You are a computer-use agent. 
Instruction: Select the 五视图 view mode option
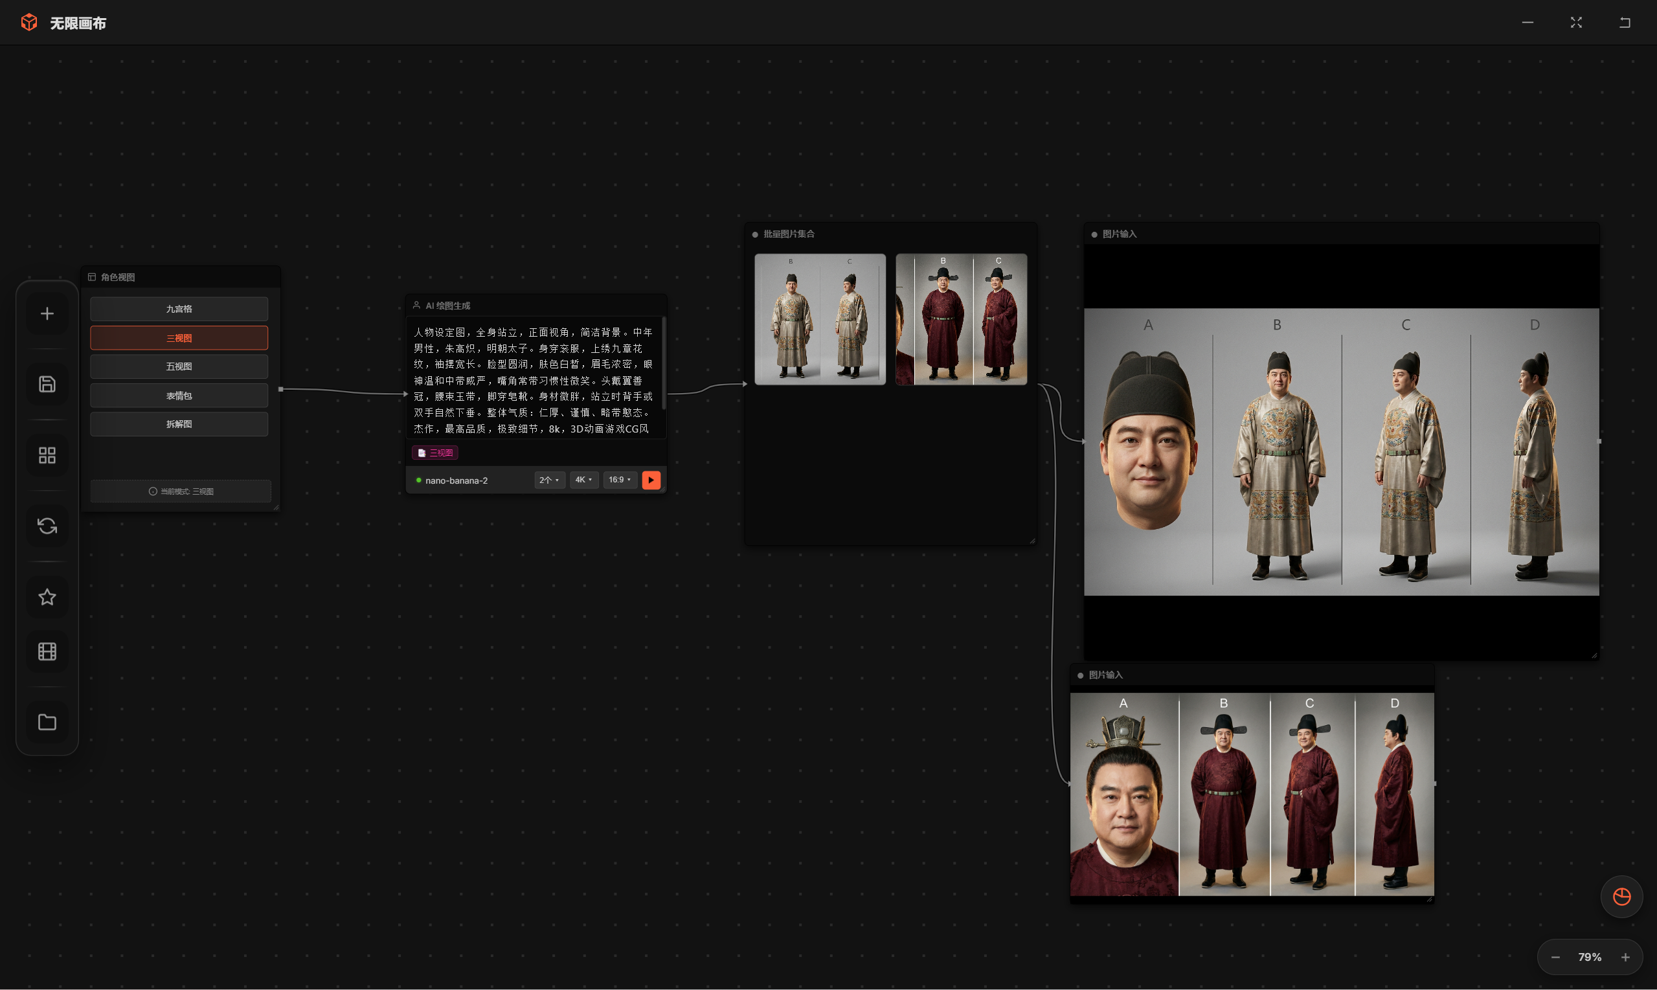179,366
